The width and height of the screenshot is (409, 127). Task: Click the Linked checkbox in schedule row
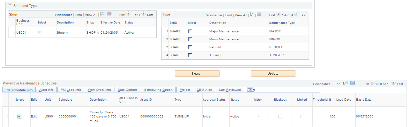302,117
